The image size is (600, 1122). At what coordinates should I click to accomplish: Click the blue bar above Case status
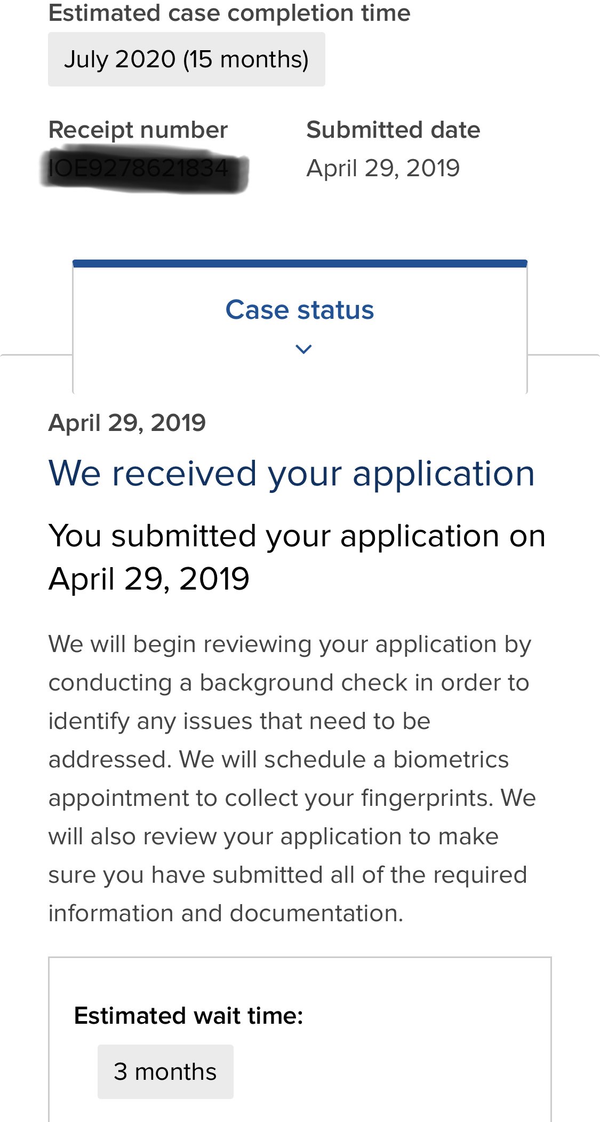(x=300, y=263)
